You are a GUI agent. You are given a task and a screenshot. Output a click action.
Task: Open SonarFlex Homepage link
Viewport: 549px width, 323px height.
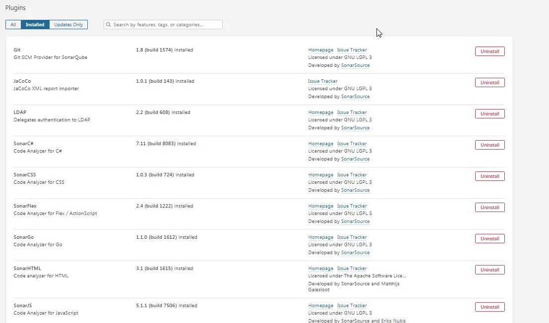[x=321, y=206]
